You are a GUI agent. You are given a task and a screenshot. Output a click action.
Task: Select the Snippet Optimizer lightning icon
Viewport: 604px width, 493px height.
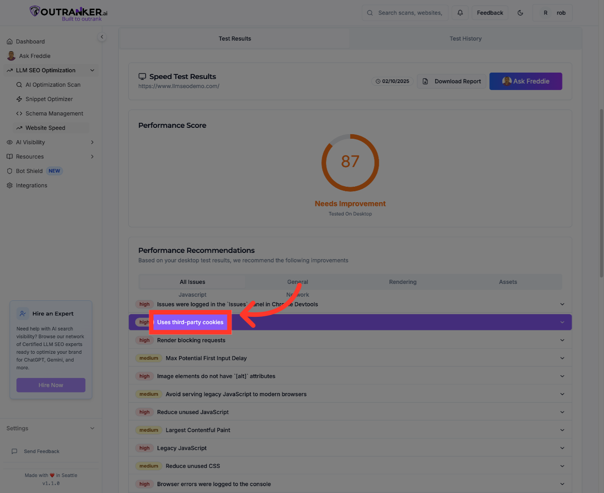(19, 99)
